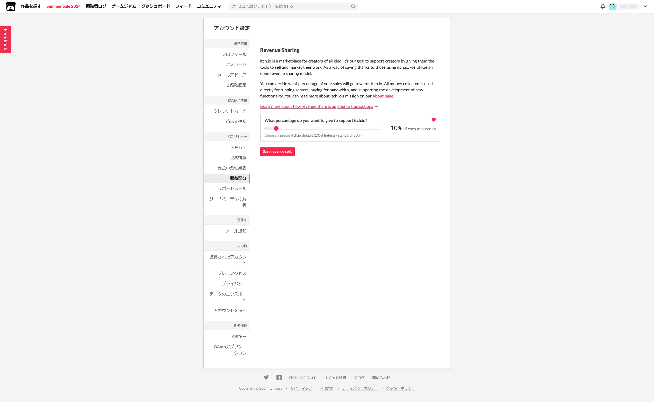The width and height of the screenshot is (654, 402).
Task: Open the notifications bell
Action: click(603, 6)
